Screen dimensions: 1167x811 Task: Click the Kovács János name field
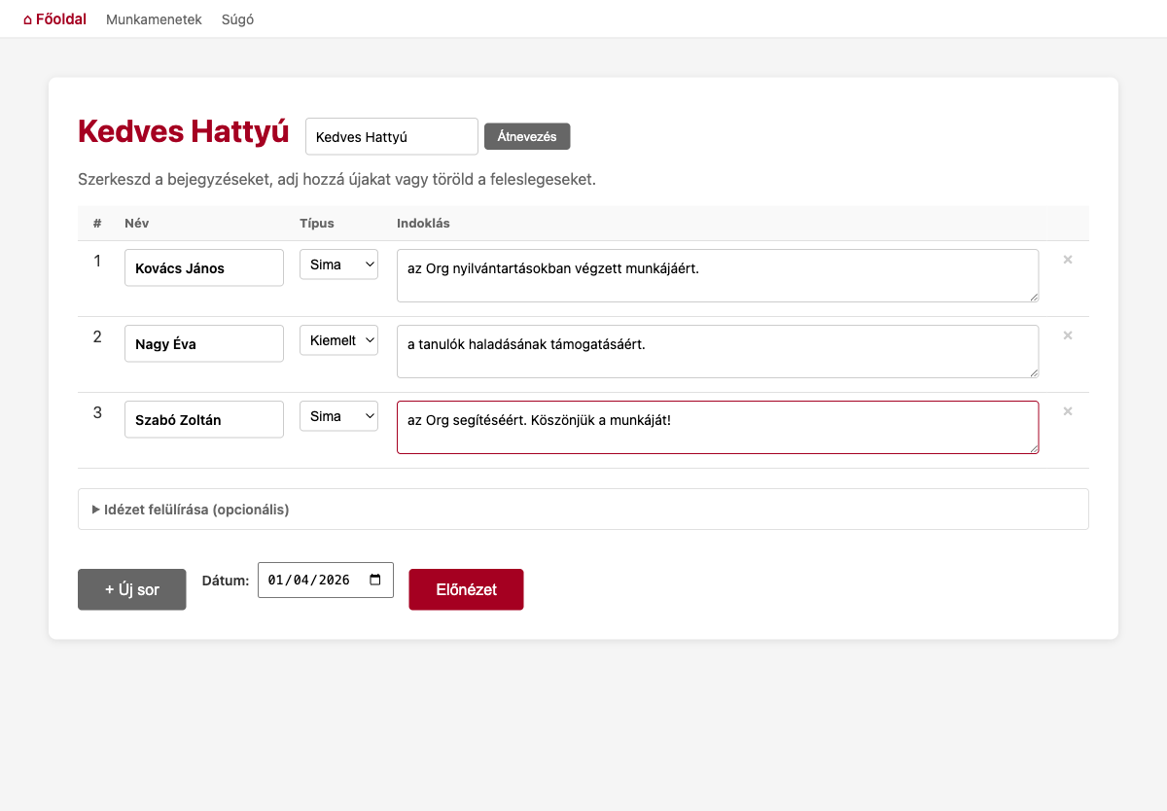click(x=204, y=268)
